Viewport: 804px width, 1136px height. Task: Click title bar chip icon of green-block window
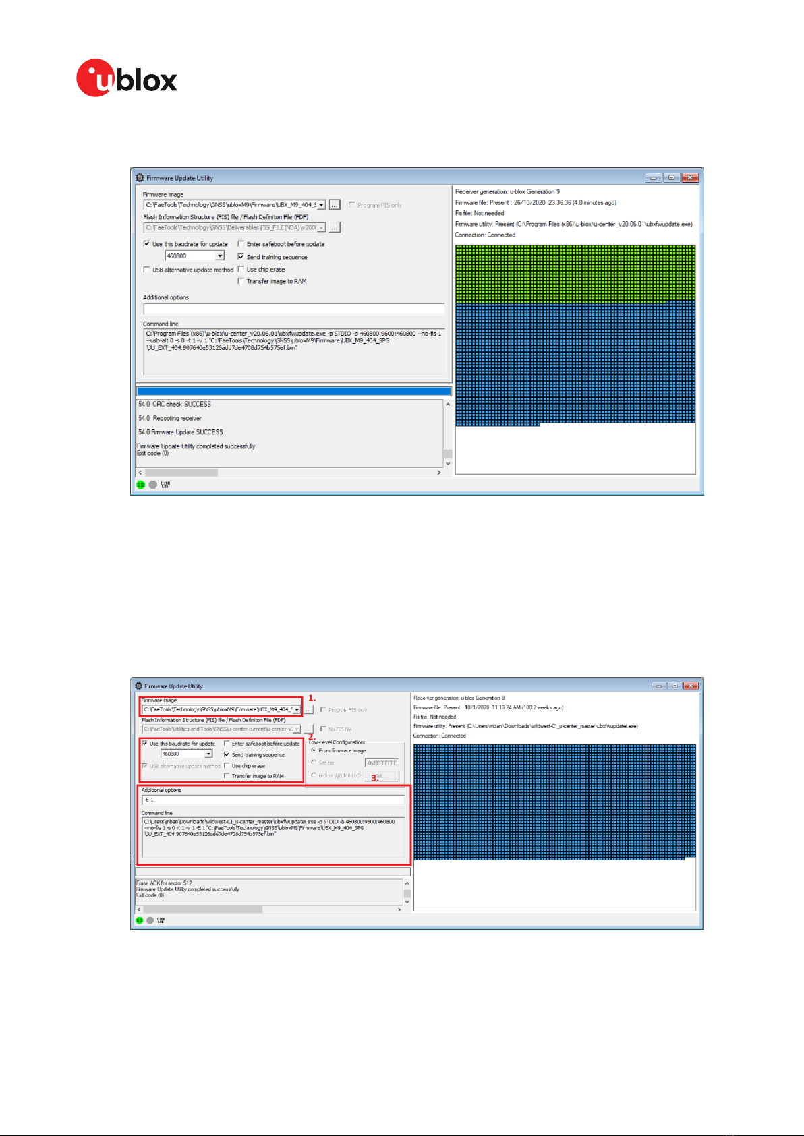(140, 178)
